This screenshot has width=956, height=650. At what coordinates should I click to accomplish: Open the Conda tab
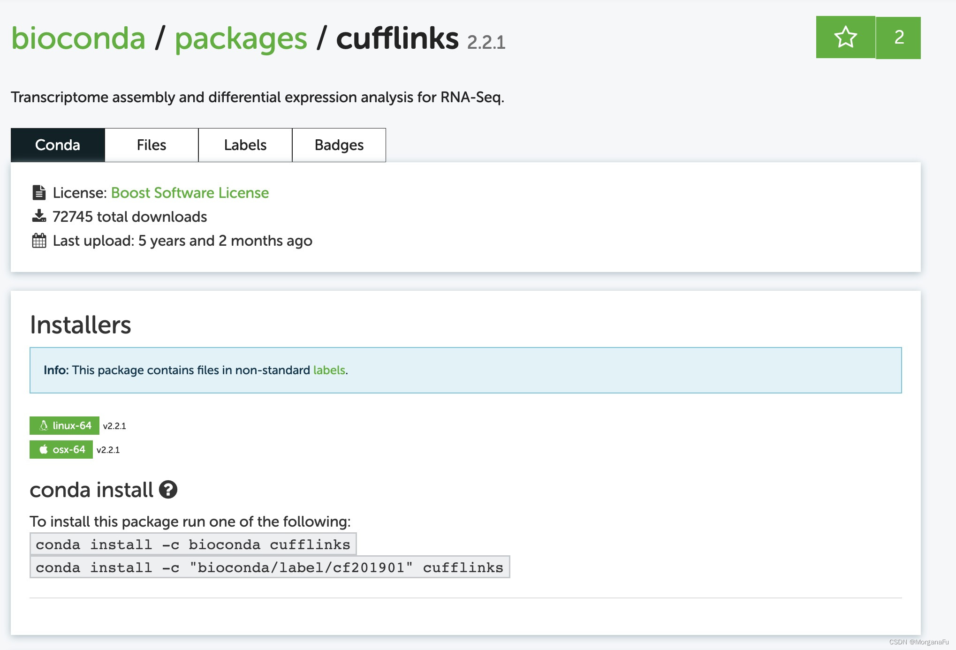(x=58, y=145)
